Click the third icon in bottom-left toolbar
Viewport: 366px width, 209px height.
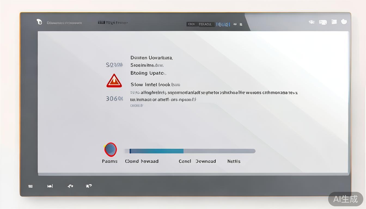(x=70, y=186)
